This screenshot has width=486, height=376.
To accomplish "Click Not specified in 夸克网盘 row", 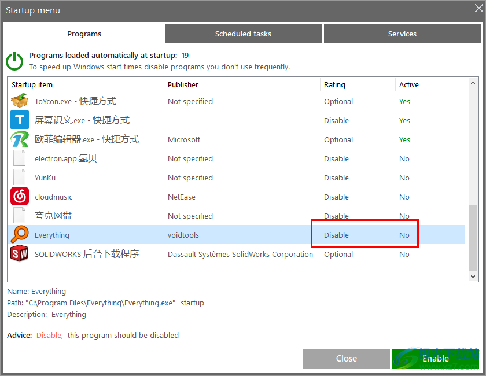I will 190,216.
